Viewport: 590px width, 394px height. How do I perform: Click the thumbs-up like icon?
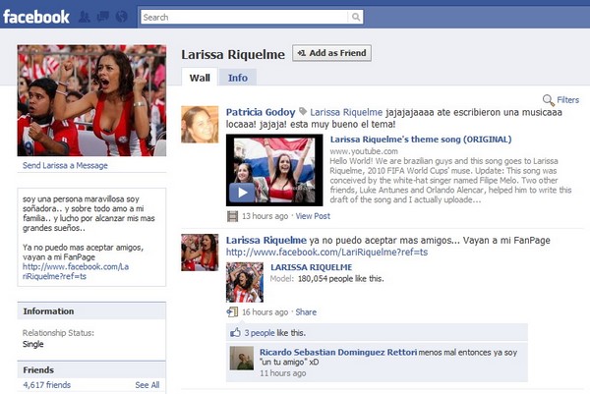[x=236, y=333]
